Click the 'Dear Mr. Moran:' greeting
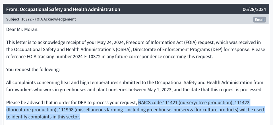The height and width of the screenshot is (125, 273). click(x=22, y=29)
